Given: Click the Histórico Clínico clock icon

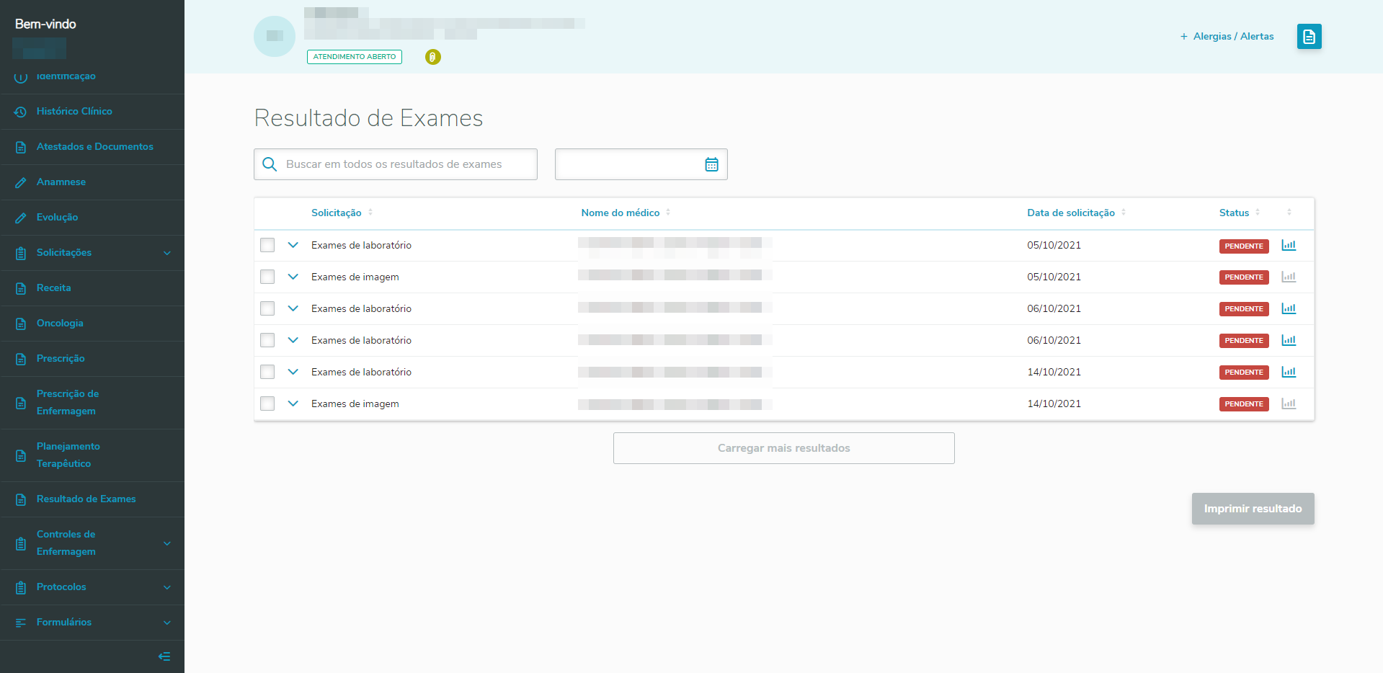Looking at the screenshot, I should pyautogui.click(x=21, y=112).
